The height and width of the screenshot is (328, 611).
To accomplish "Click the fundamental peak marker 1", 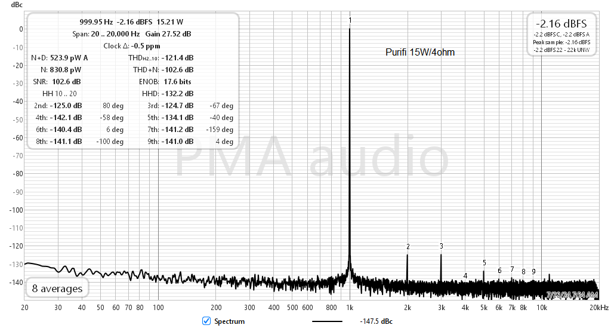I will point(350,20).
